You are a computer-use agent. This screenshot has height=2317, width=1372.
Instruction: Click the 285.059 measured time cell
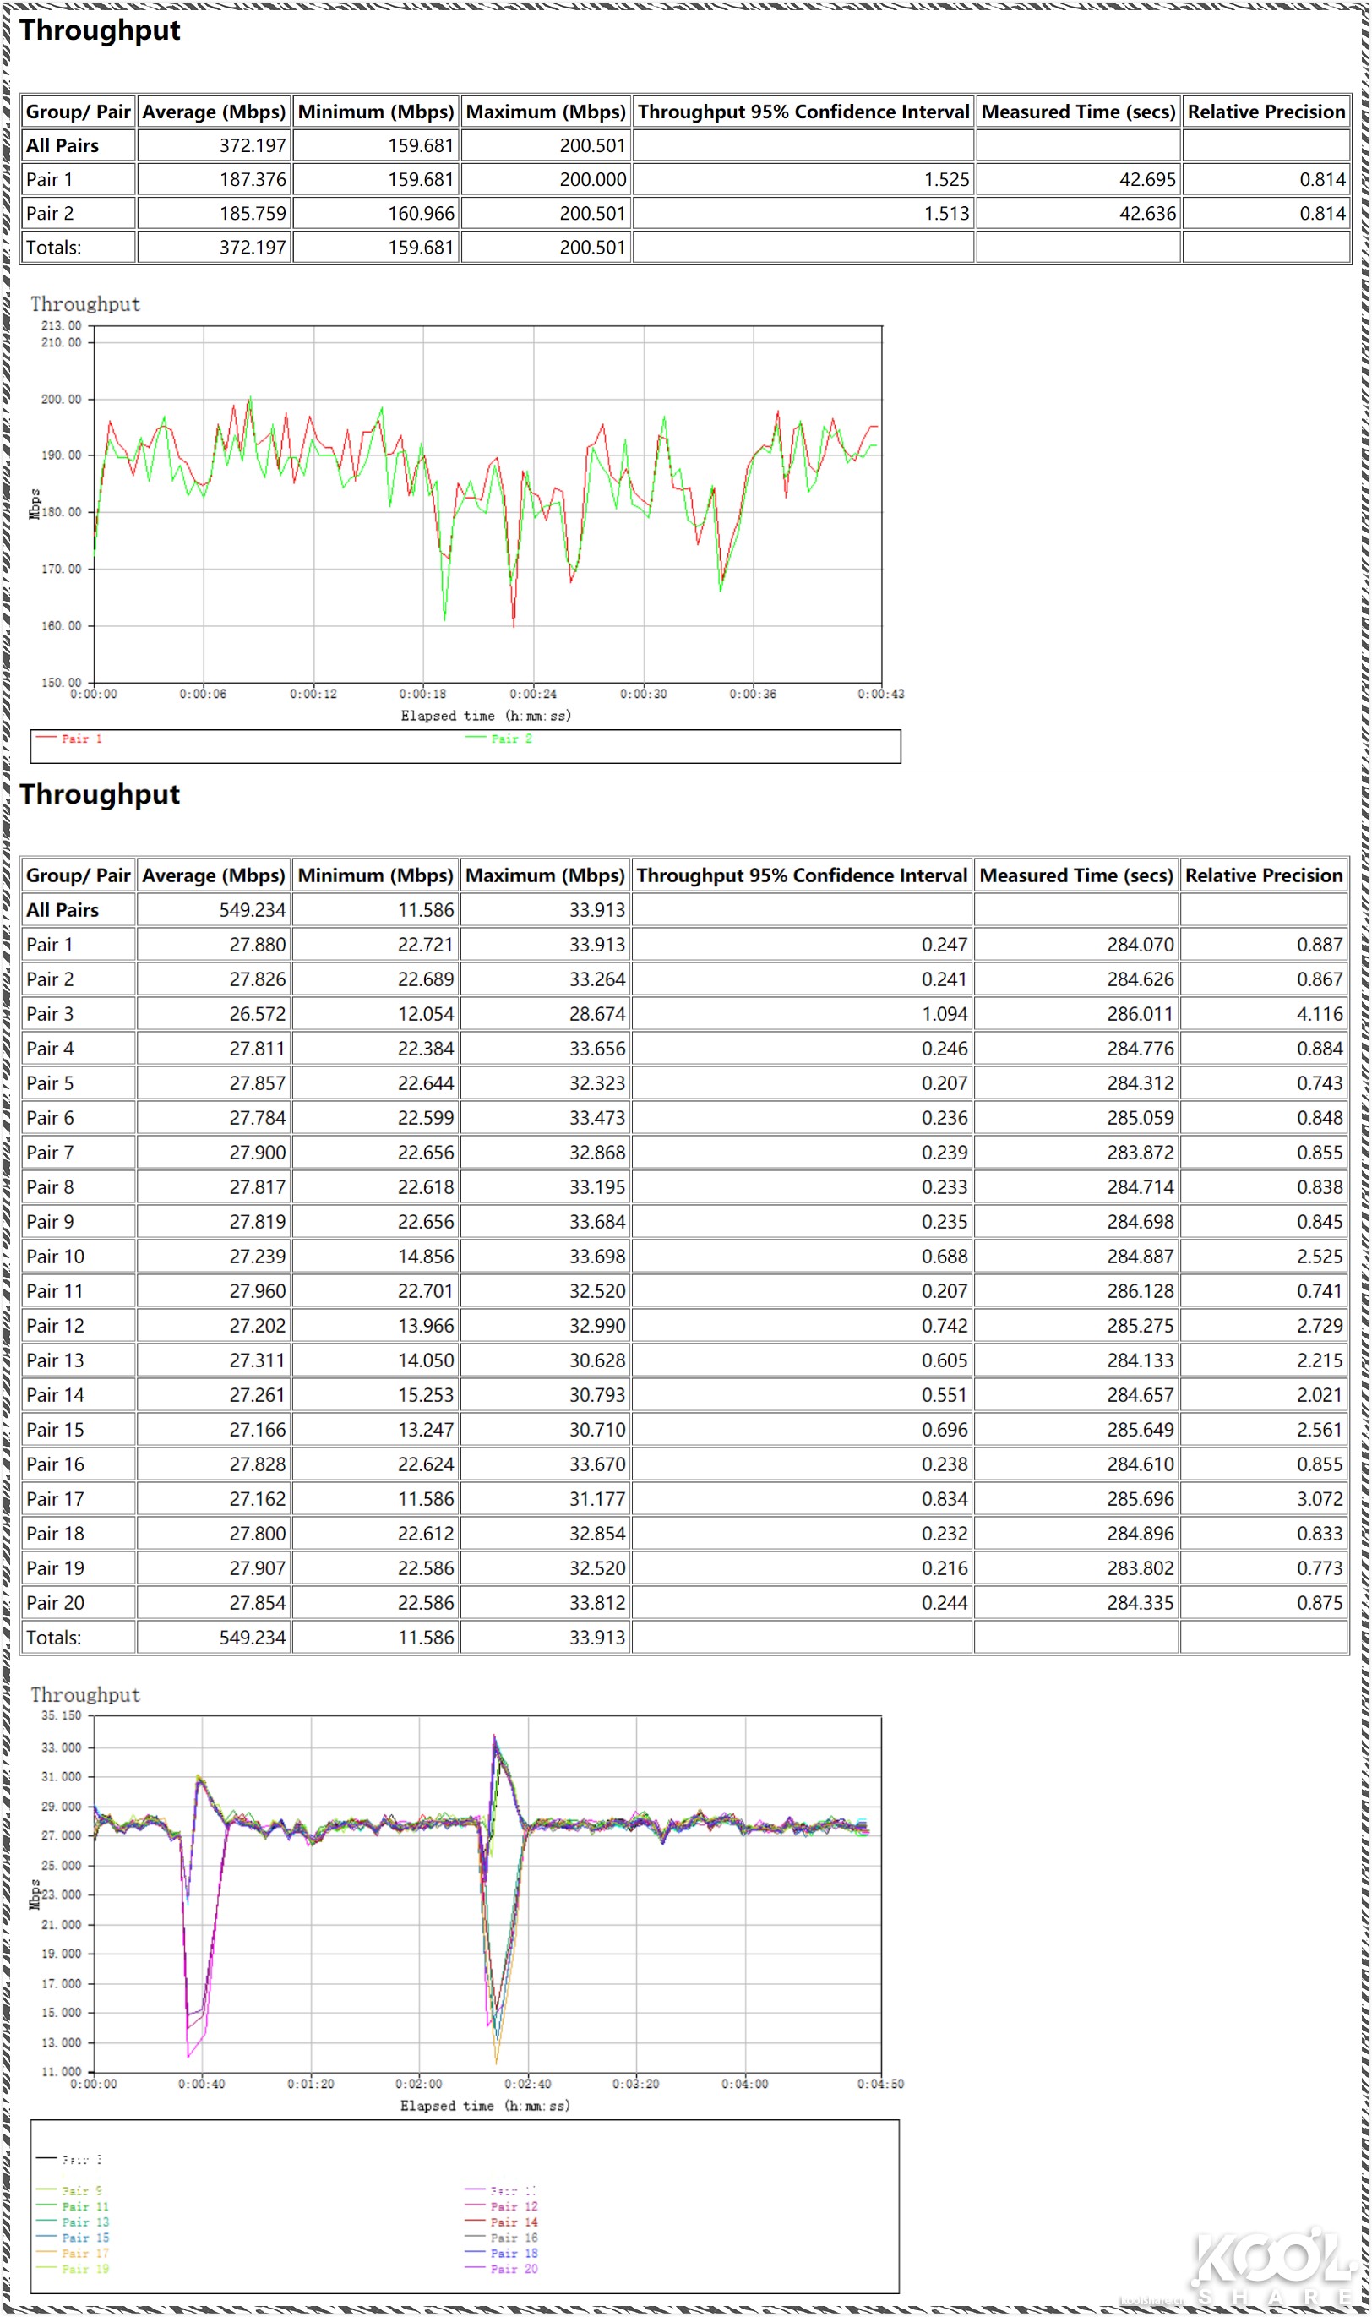pos(1077,1119)
